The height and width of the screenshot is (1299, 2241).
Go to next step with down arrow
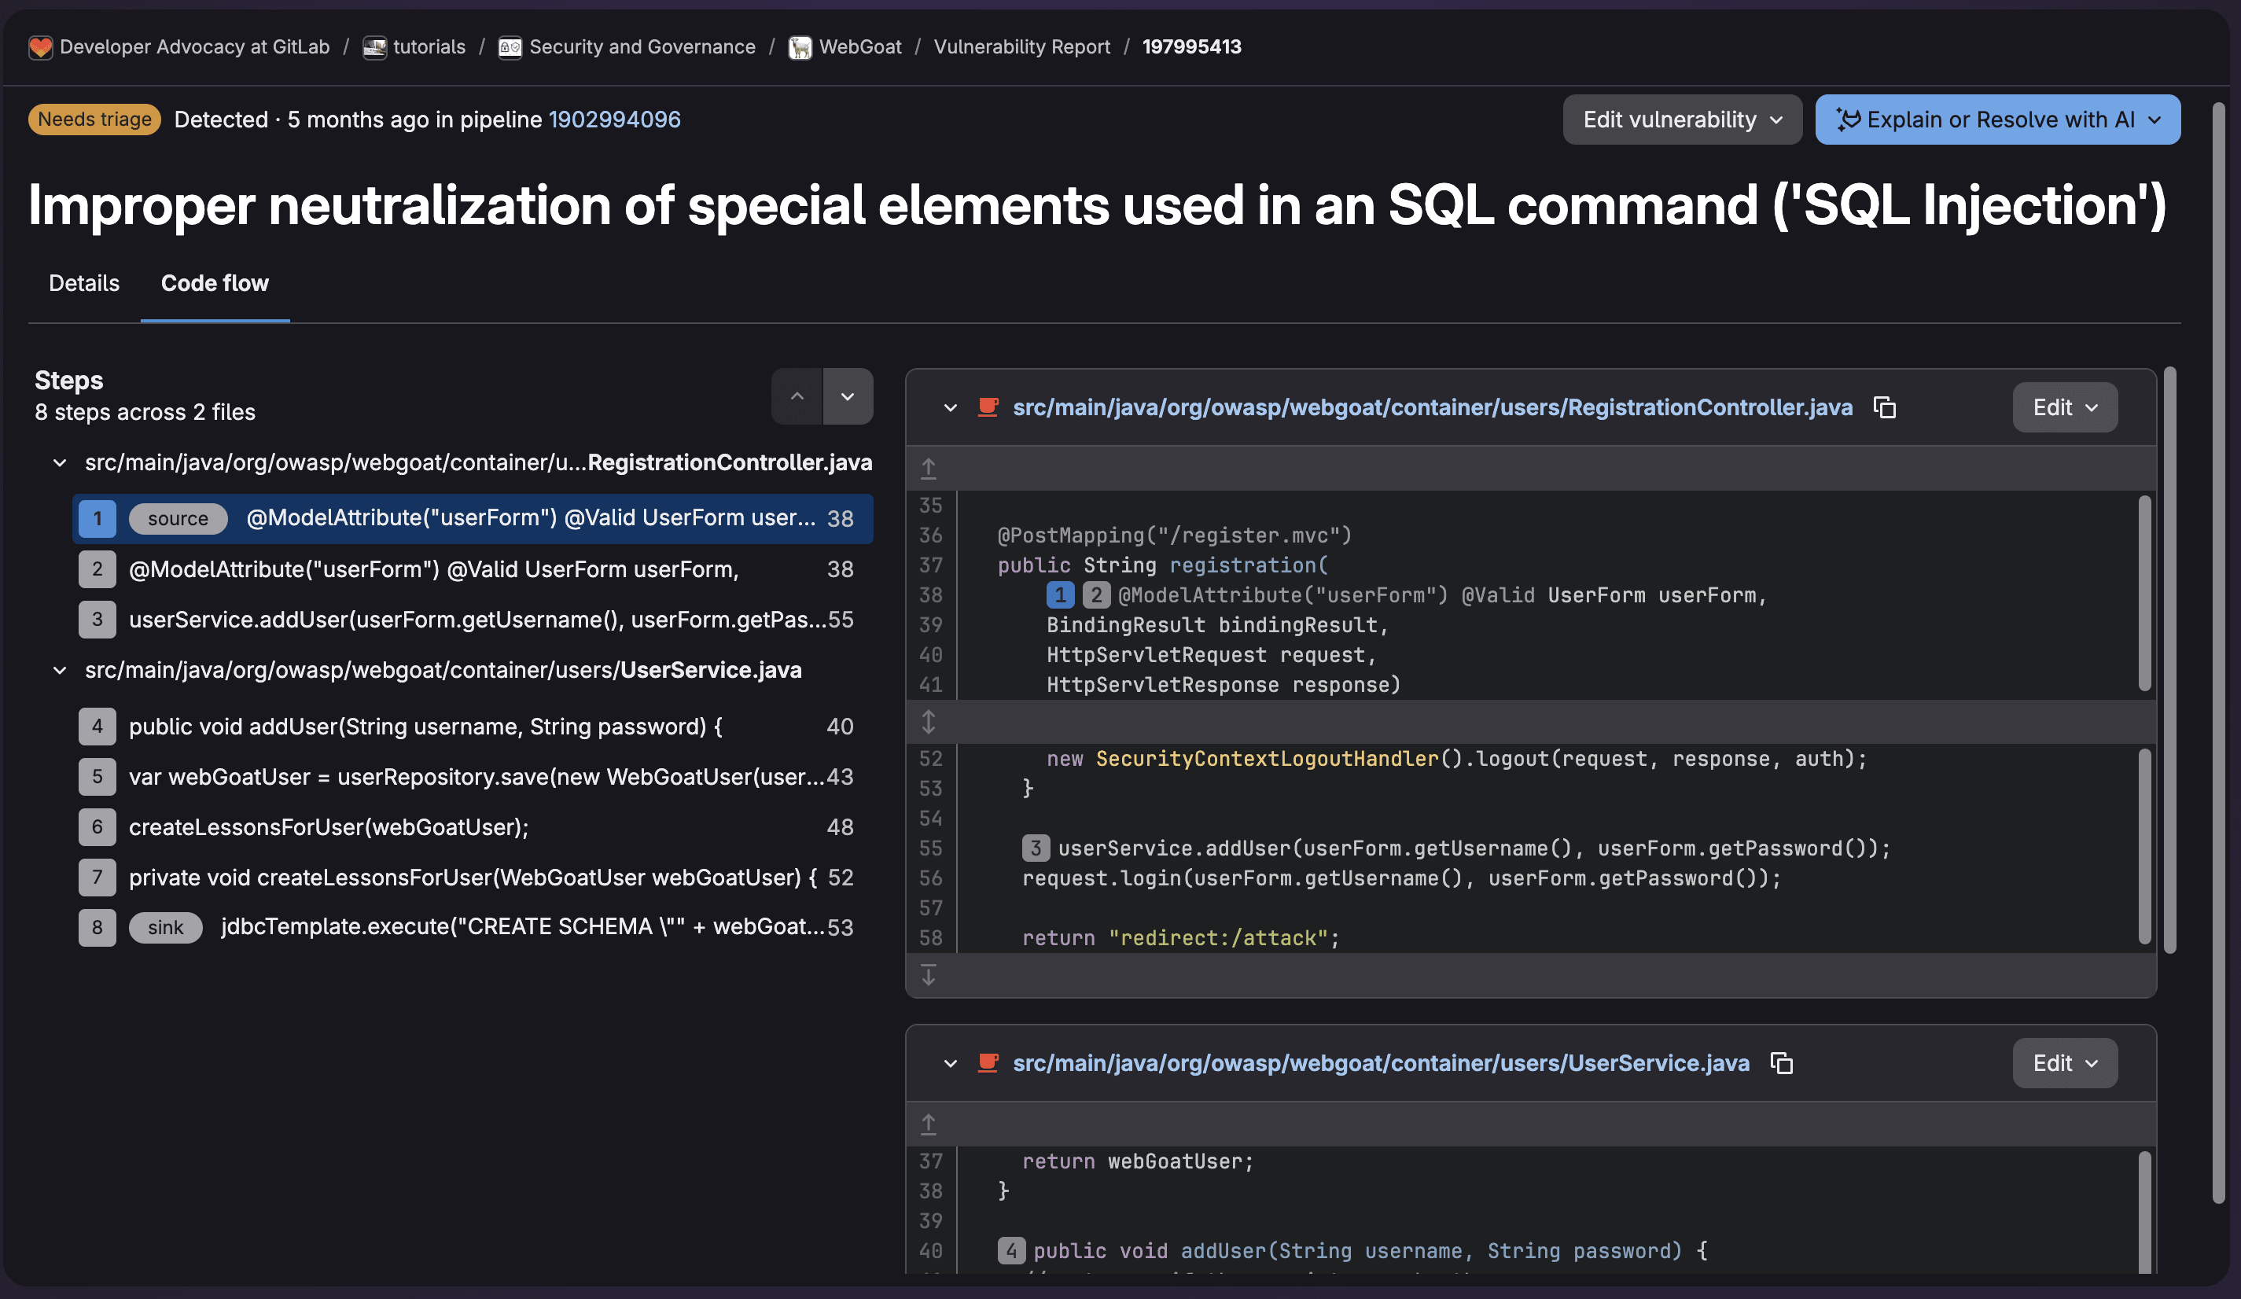[x=848, y=396]
